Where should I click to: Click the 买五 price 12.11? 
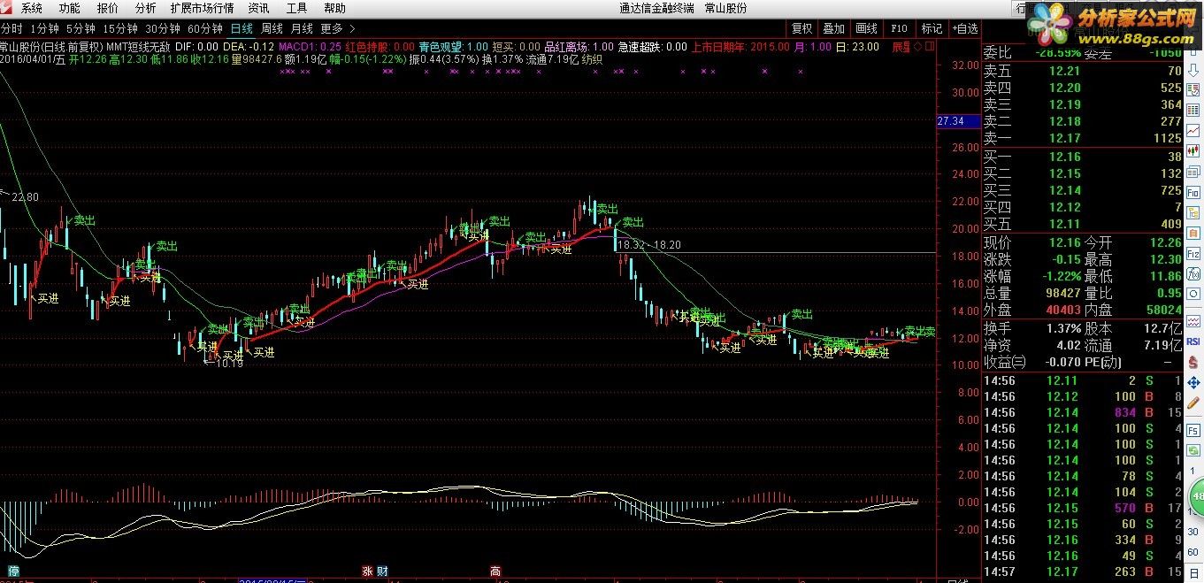(1064, 224)
